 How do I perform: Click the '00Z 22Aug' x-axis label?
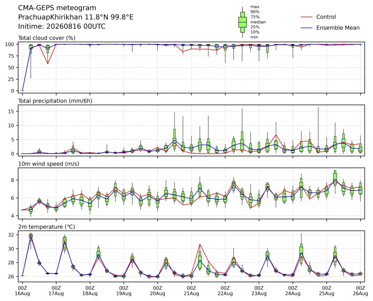[225, 291]
